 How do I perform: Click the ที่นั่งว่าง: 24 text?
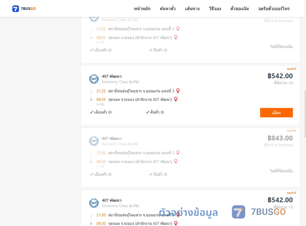click(x=283, y=83)
